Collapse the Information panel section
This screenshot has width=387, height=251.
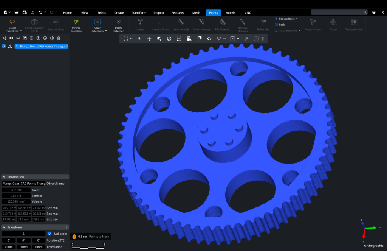4,177
